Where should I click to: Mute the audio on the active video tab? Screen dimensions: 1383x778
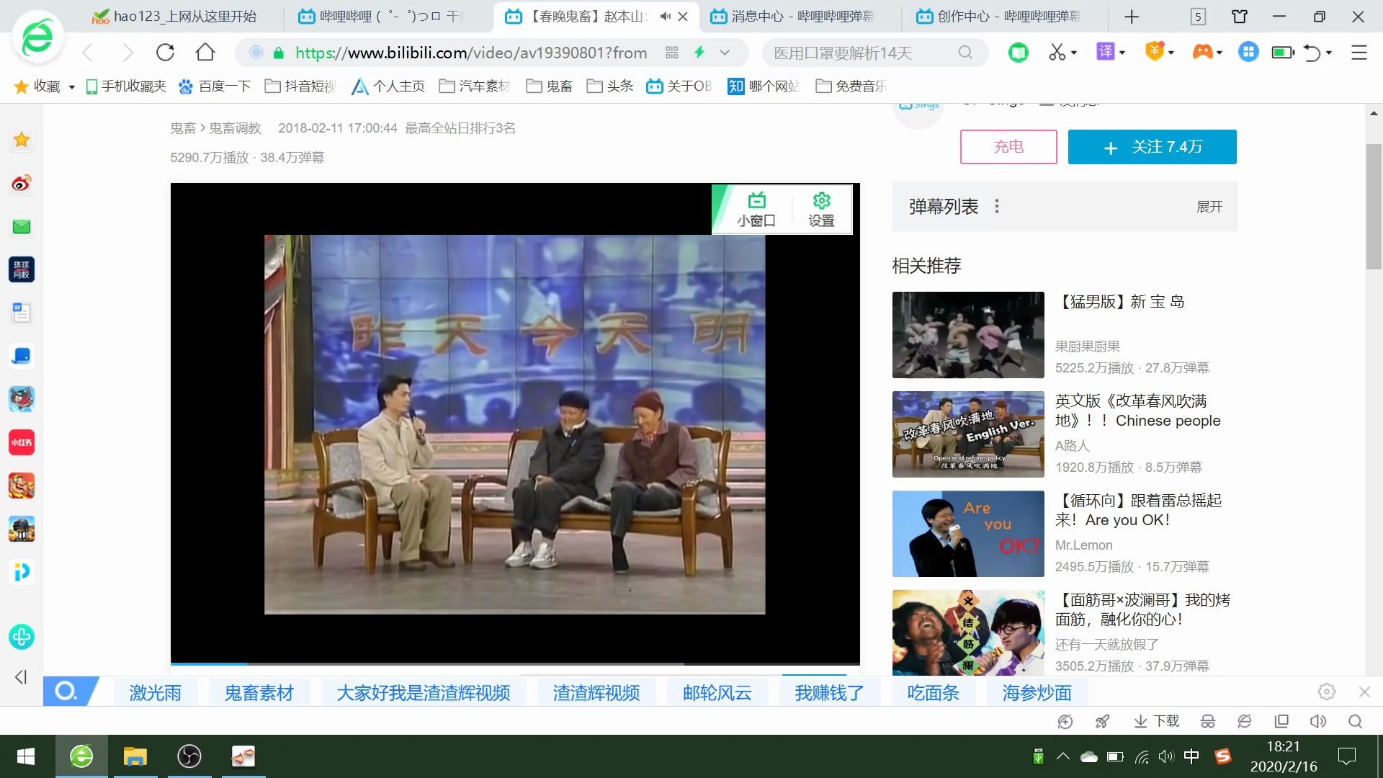pyautogui.click(x=666, y=16)
